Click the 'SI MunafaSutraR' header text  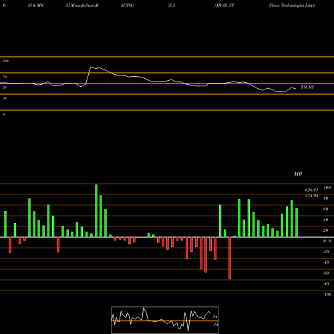pyautogui.click(x=82, y=5)
